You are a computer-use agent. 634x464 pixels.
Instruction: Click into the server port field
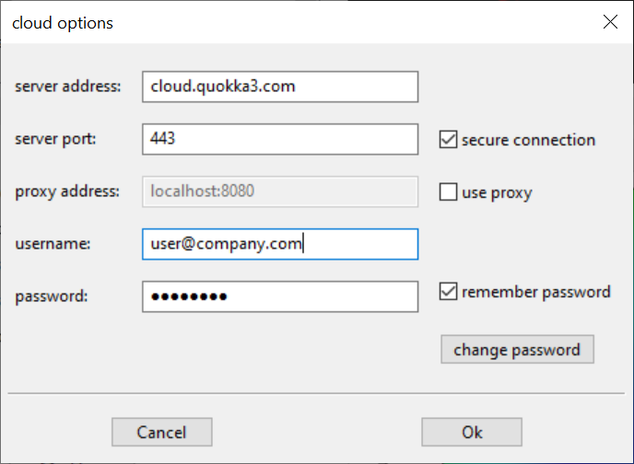coord(280,139)
